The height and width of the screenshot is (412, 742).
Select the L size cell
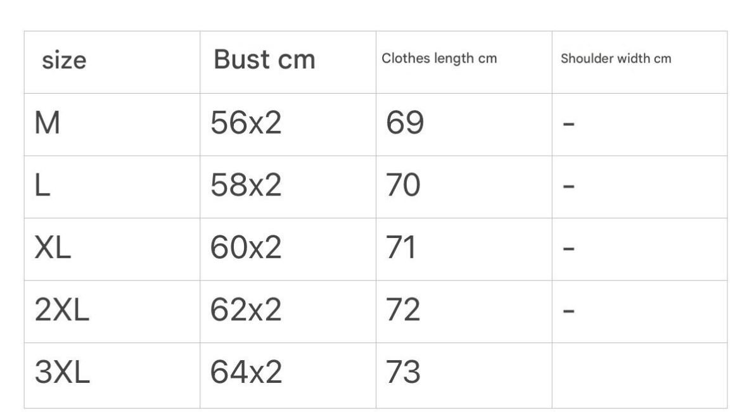point(42,187)
